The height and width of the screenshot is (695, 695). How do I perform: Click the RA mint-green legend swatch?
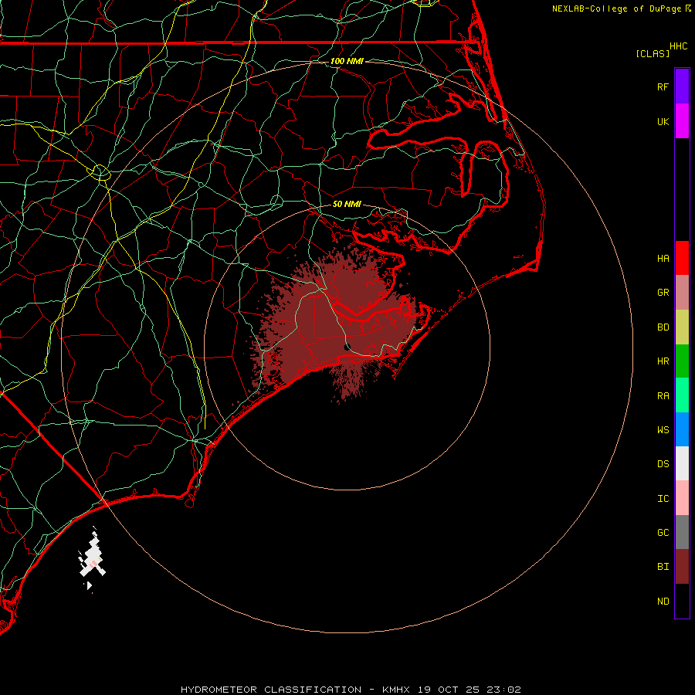pos(682,395)
